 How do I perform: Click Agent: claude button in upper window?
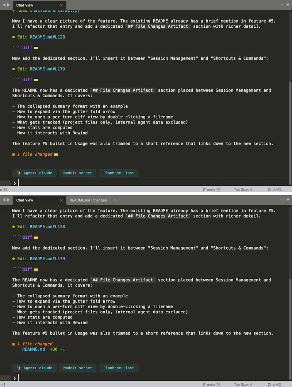click(34, 173)
